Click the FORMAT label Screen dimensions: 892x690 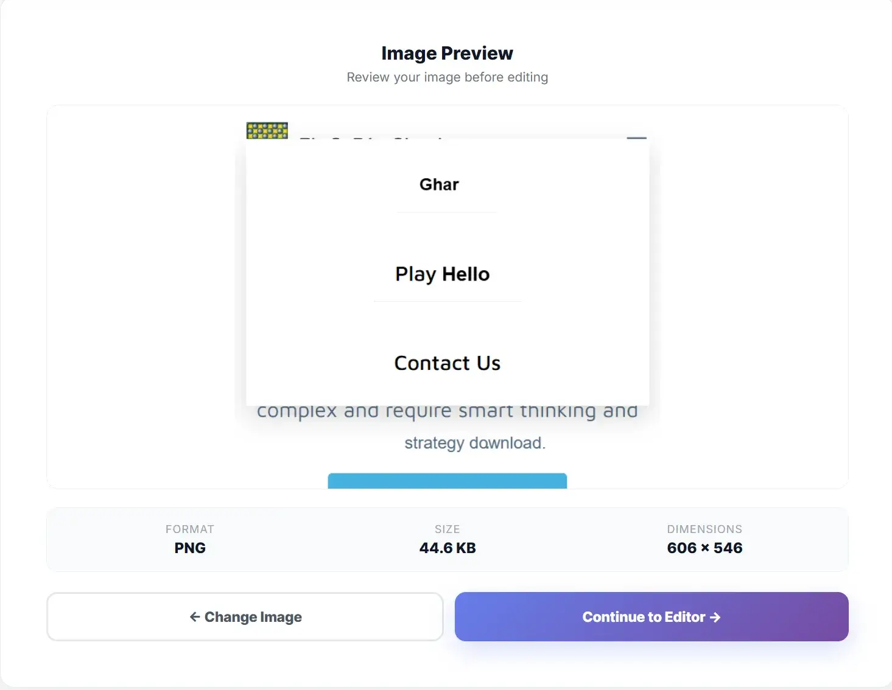coord(190,529)
